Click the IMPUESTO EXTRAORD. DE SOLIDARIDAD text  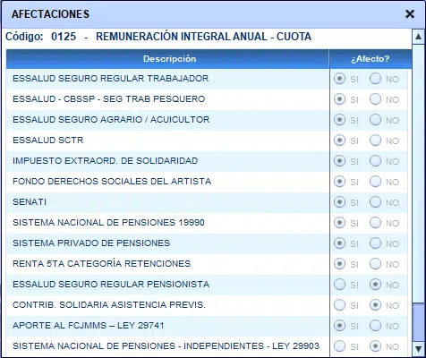click(105, 161)
